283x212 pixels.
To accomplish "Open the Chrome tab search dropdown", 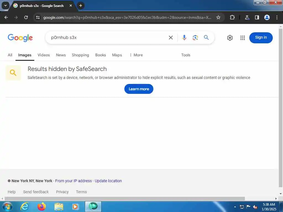I will coord(6,6).
